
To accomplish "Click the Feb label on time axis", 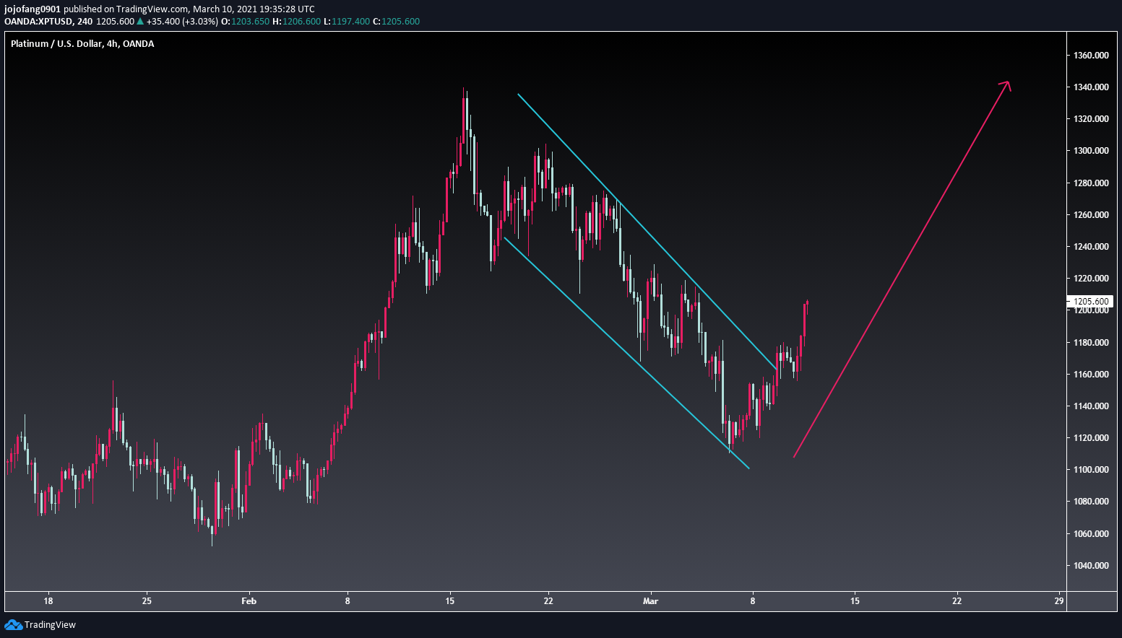I will click(x=249, y=601).
